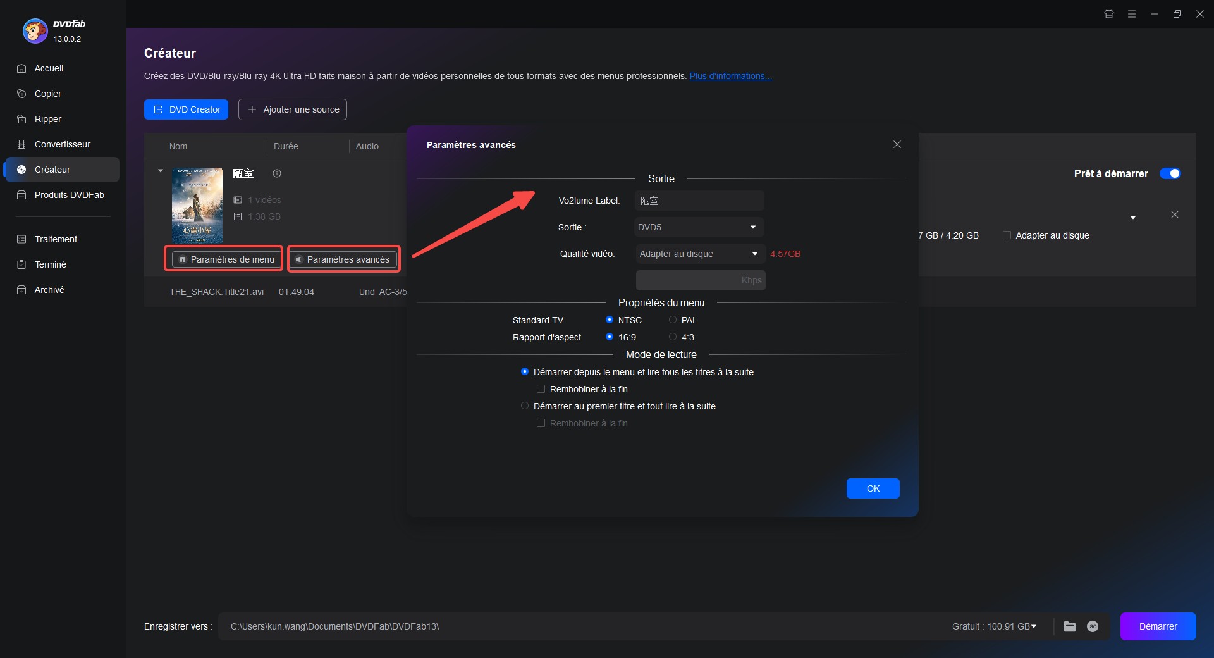1214x658 pixels.
Task: Click the Copier disc icon
Action: tap(21, 94)
